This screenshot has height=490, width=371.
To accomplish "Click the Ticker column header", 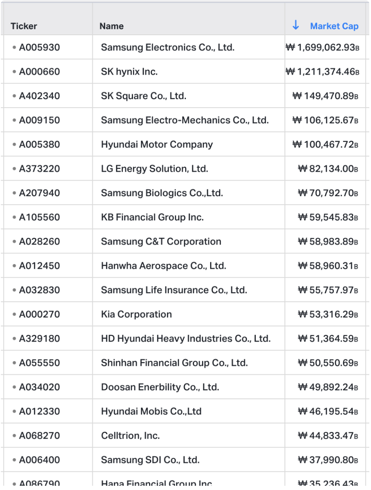I will point(24,26).
